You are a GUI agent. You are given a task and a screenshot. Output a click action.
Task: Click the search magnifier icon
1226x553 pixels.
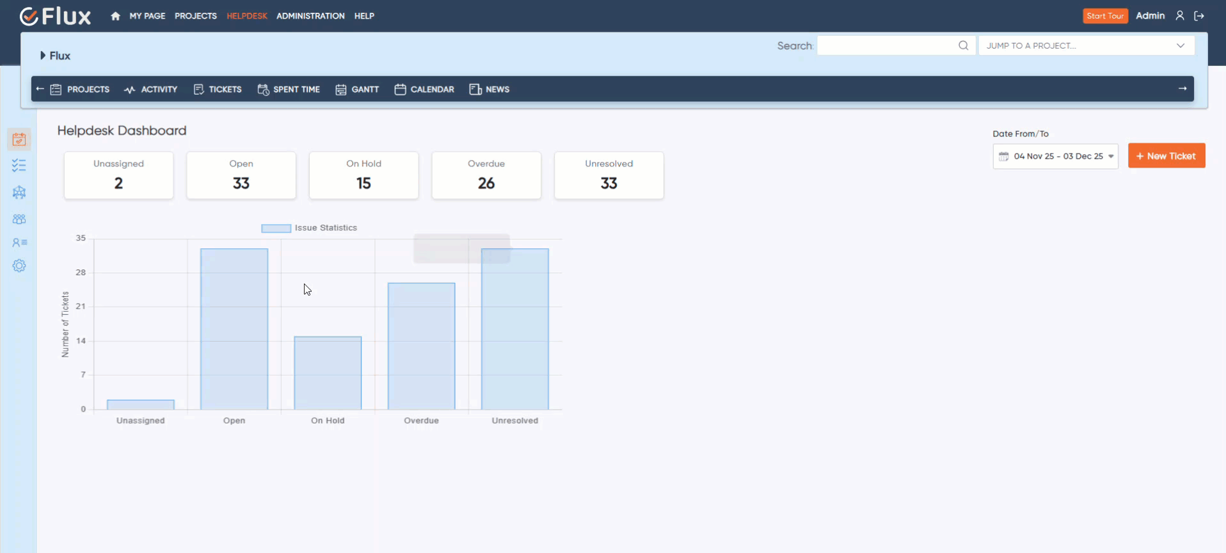point(963,45)
